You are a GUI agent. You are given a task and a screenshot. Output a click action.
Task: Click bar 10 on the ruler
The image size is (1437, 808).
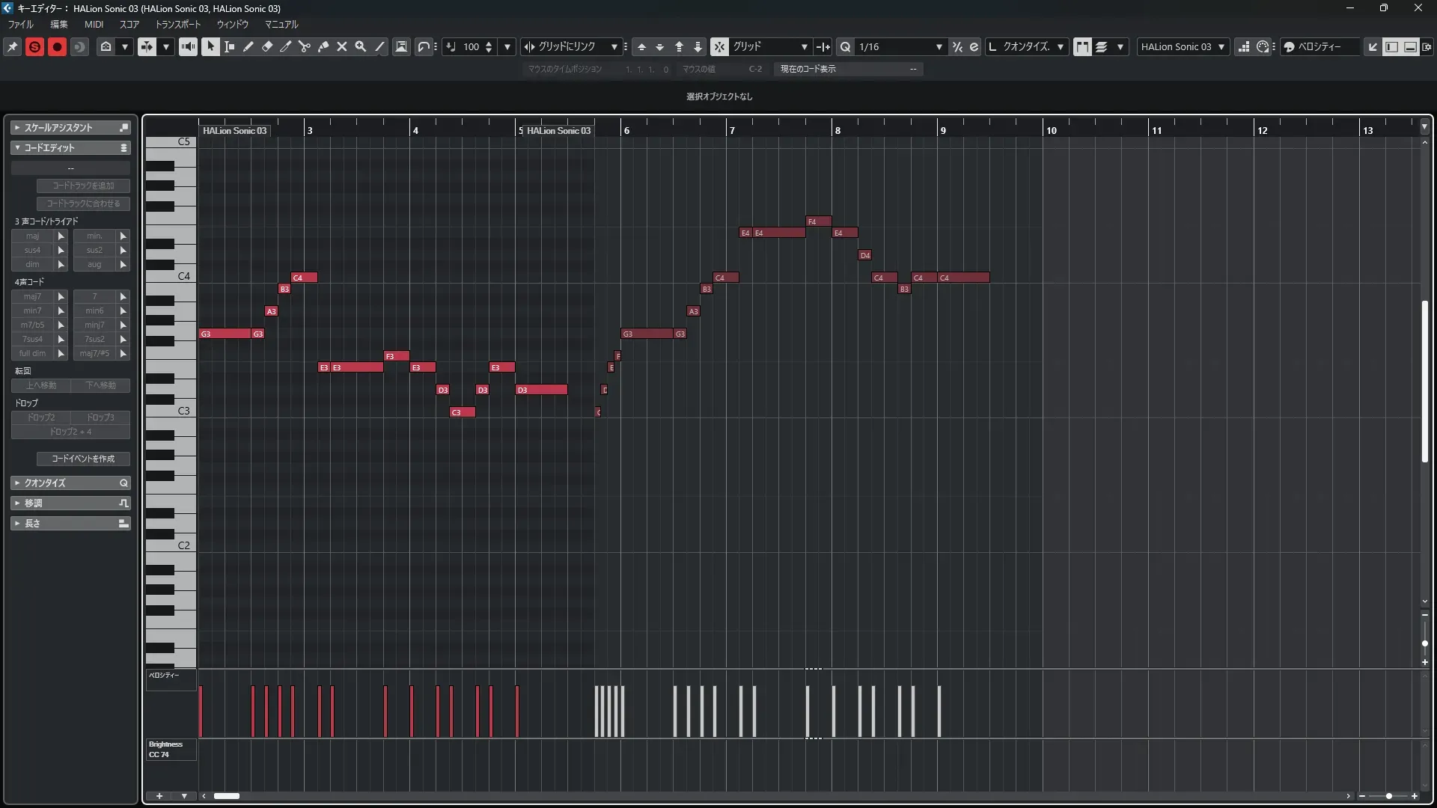coord(1051,130)
